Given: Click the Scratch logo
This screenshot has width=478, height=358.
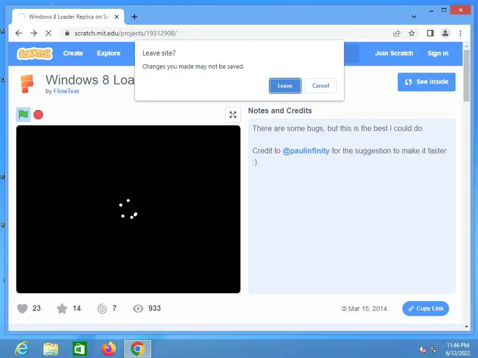Looking at the screenshot, I should click(35, 54).
